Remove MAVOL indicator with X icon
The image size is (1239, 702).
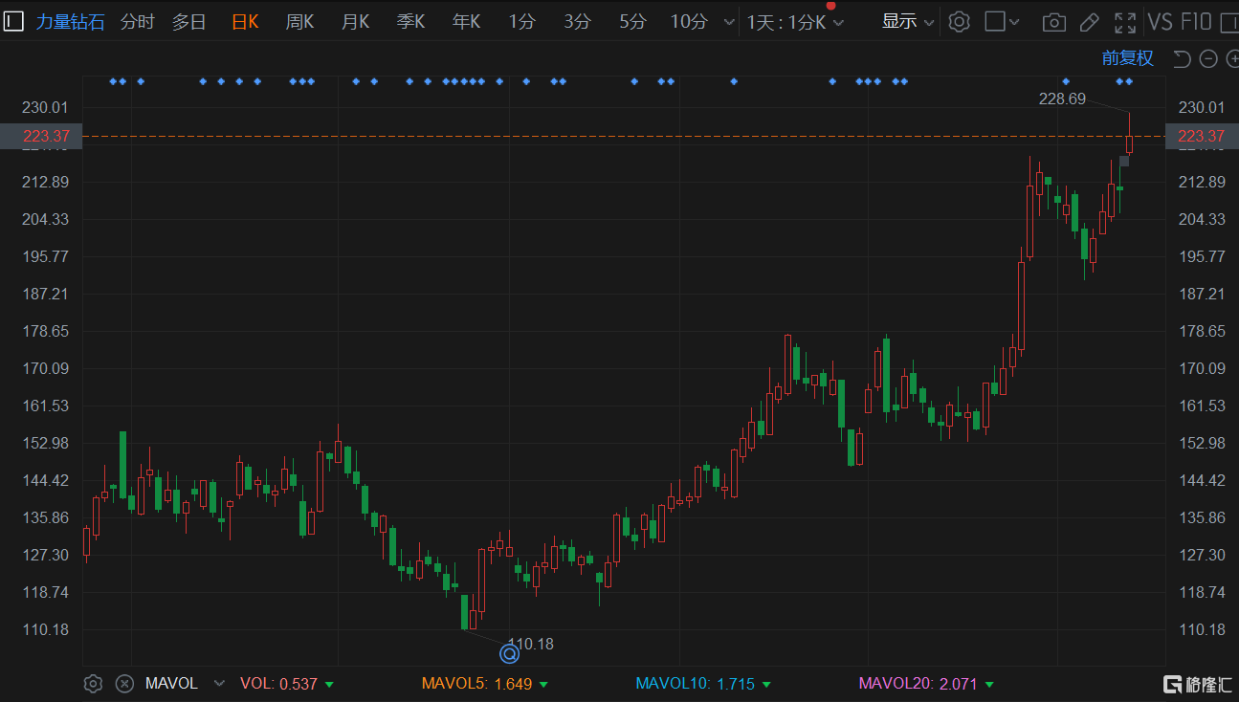(x=123, y=683)
